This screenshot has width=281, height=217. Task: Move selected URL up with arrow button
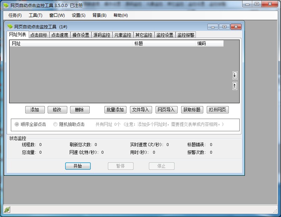(235, 86)
